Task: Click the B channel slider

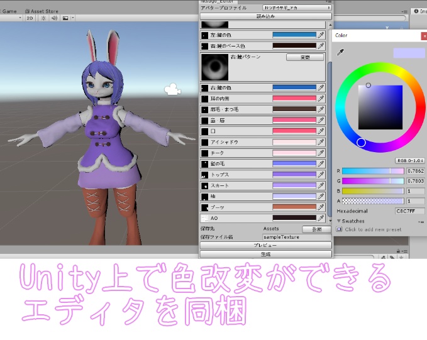Action: [x=373, y=191]
